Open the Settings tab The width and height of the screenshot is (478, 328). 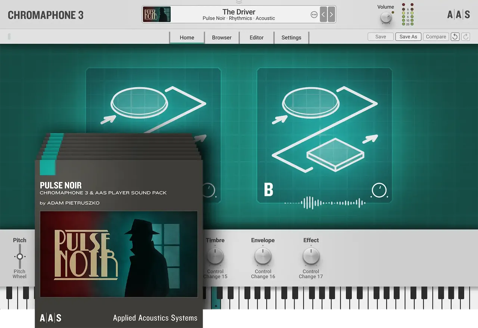[291, 37]
